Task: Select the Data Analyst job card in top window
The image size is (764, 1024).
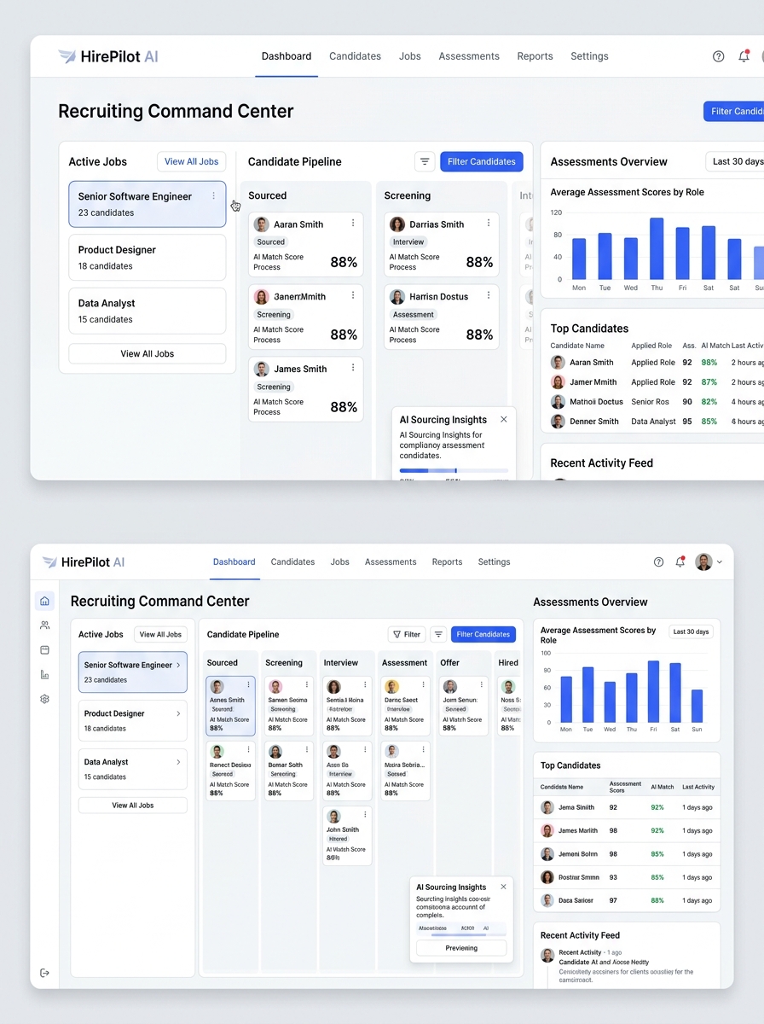Action: click(148, 311)
